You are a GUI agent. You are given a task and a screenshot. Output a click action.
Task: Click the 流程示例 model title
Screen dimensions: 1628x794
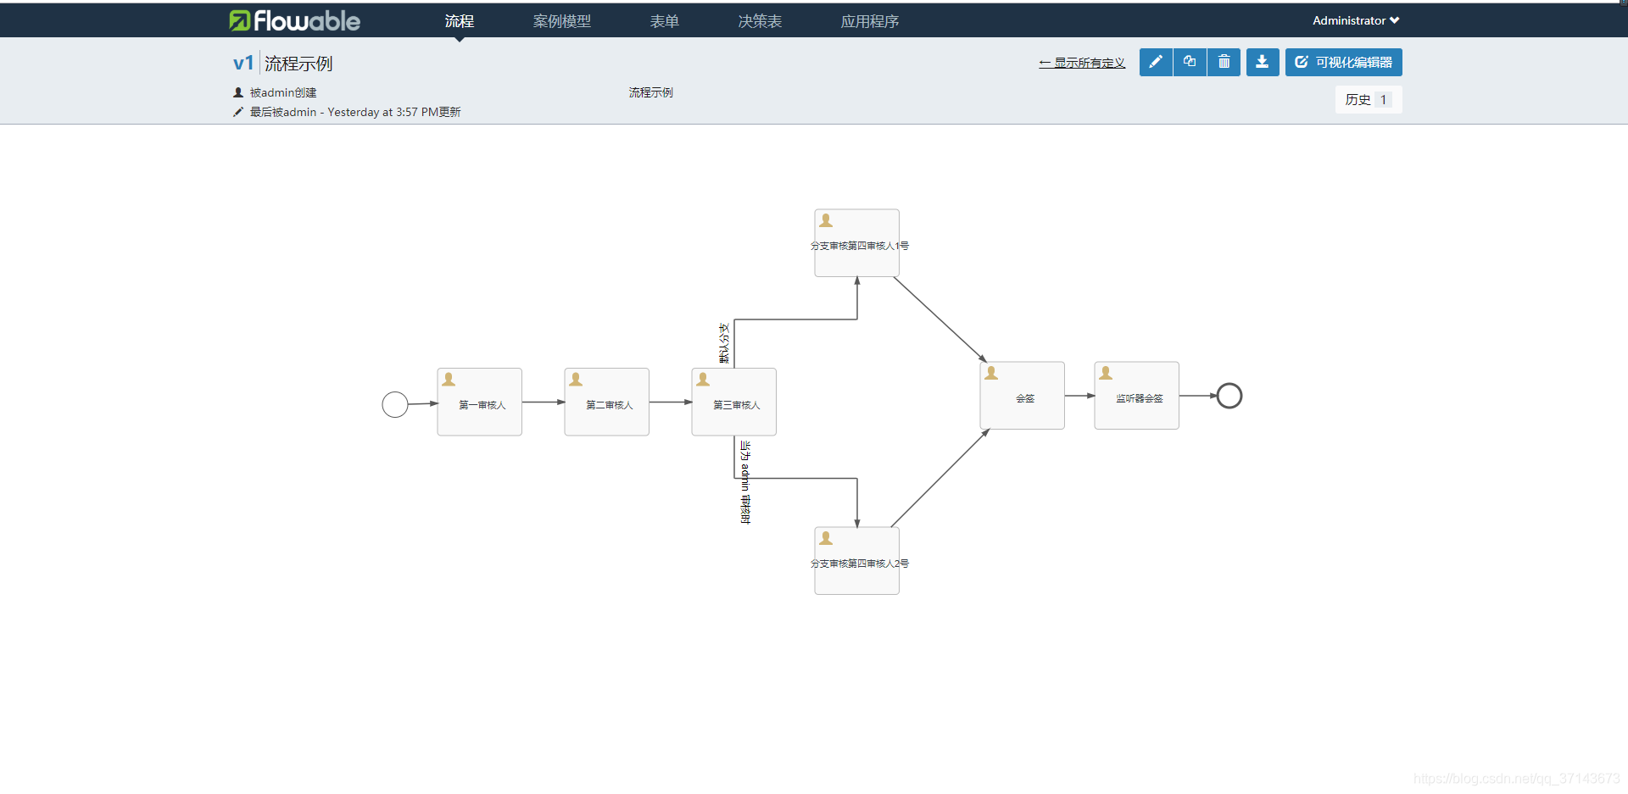pos(298,64)
